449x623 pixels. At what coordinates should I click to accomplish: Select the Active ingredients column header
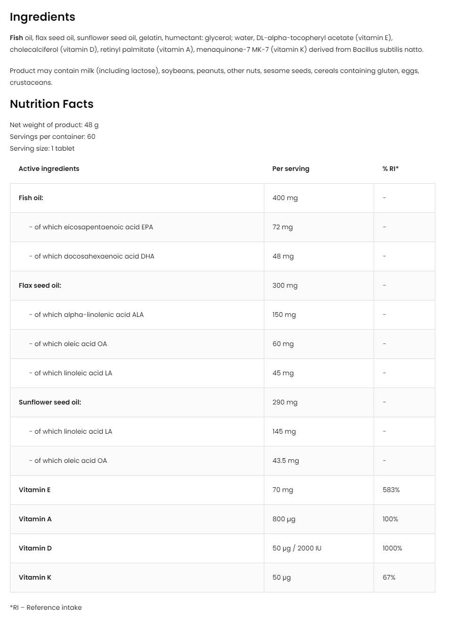point(49,169)
